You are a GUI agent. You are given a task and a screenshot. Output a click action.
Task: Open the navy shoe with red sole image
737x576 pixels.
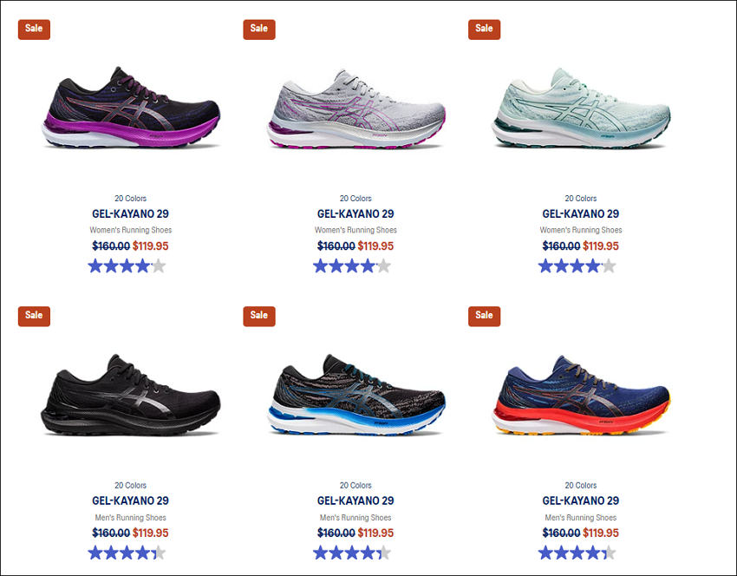pos(581,396)
